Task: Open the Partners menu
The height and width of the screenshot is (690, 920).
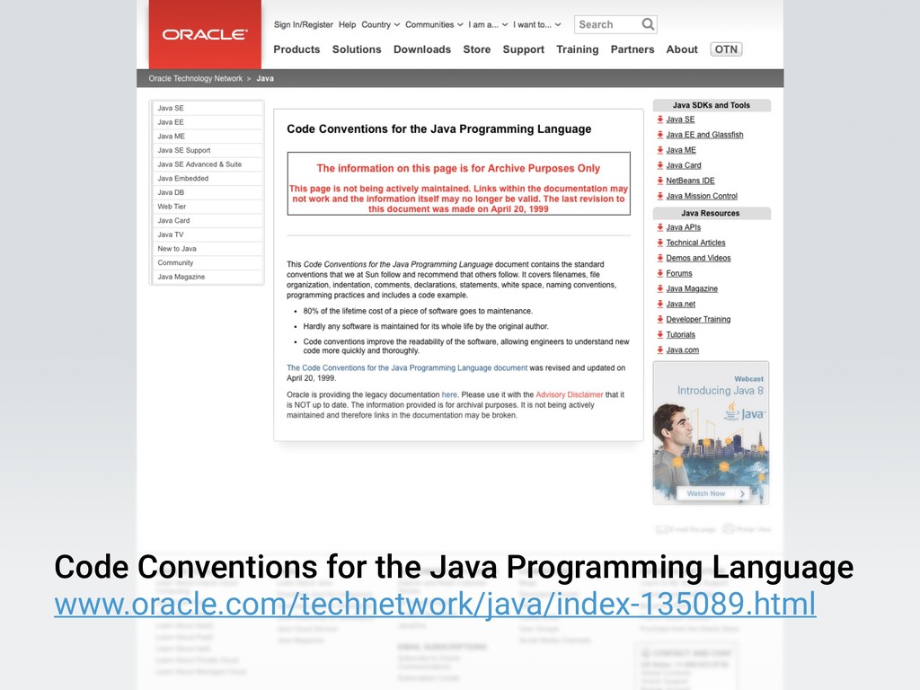Action: [x=632, y=49]
